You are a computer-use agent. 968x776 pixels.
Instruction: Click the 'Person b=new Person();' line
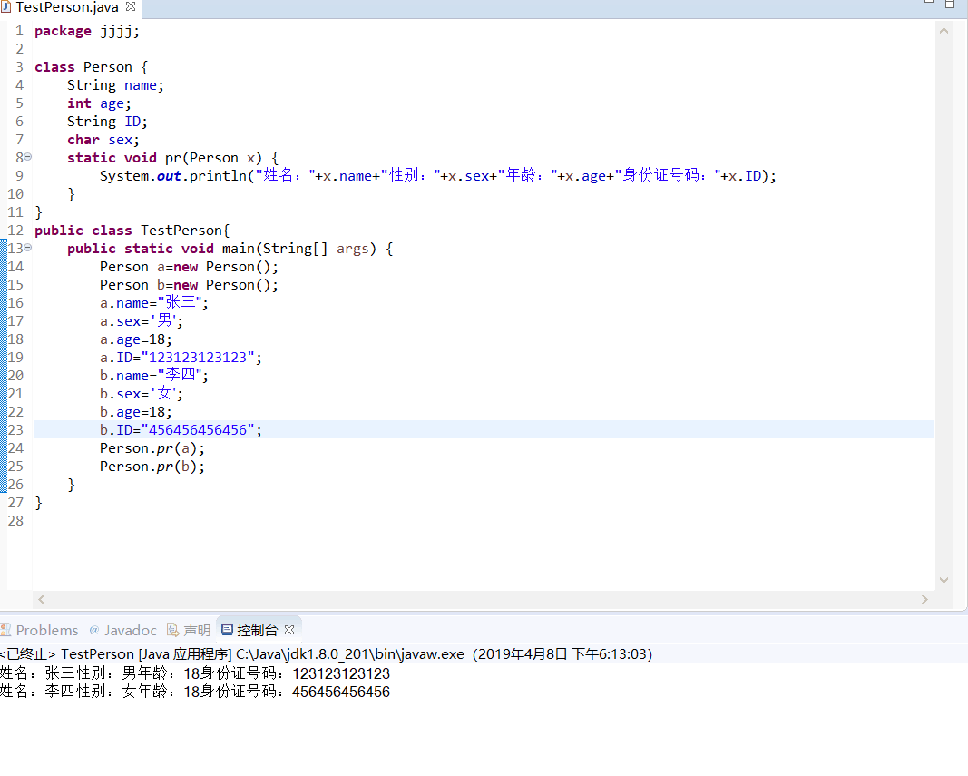coord(190,285)
